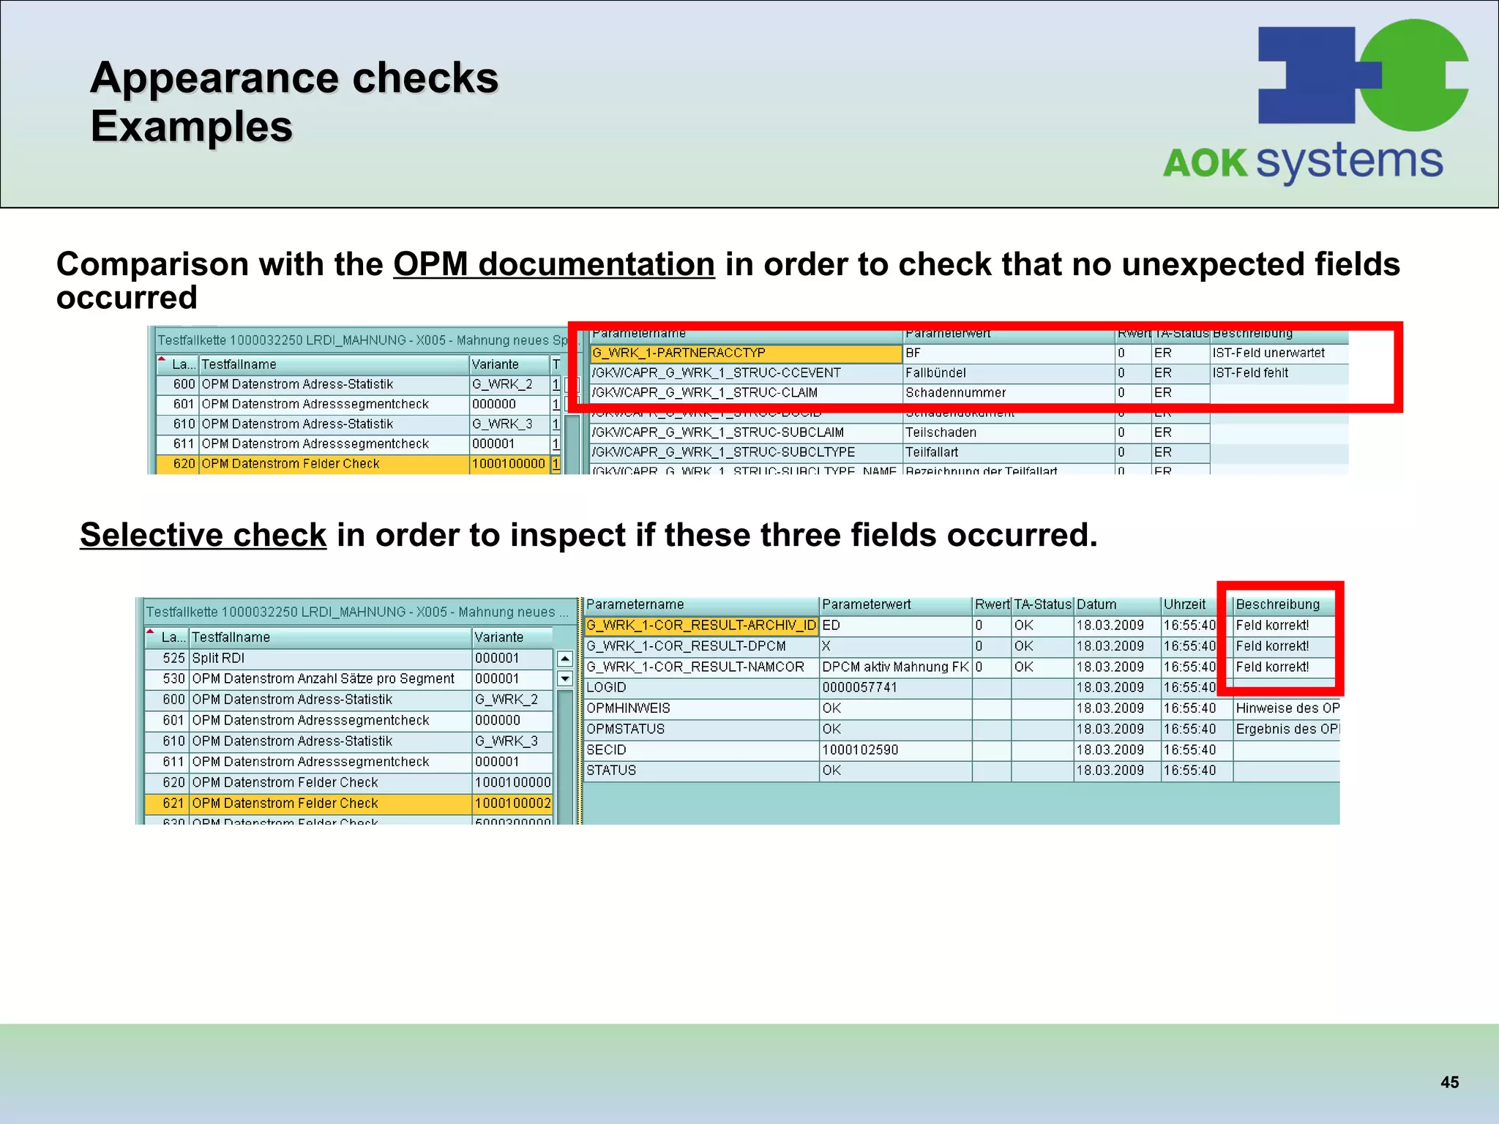Click variant cell 5000300000 in cut-off row

(x=512, y=821)
